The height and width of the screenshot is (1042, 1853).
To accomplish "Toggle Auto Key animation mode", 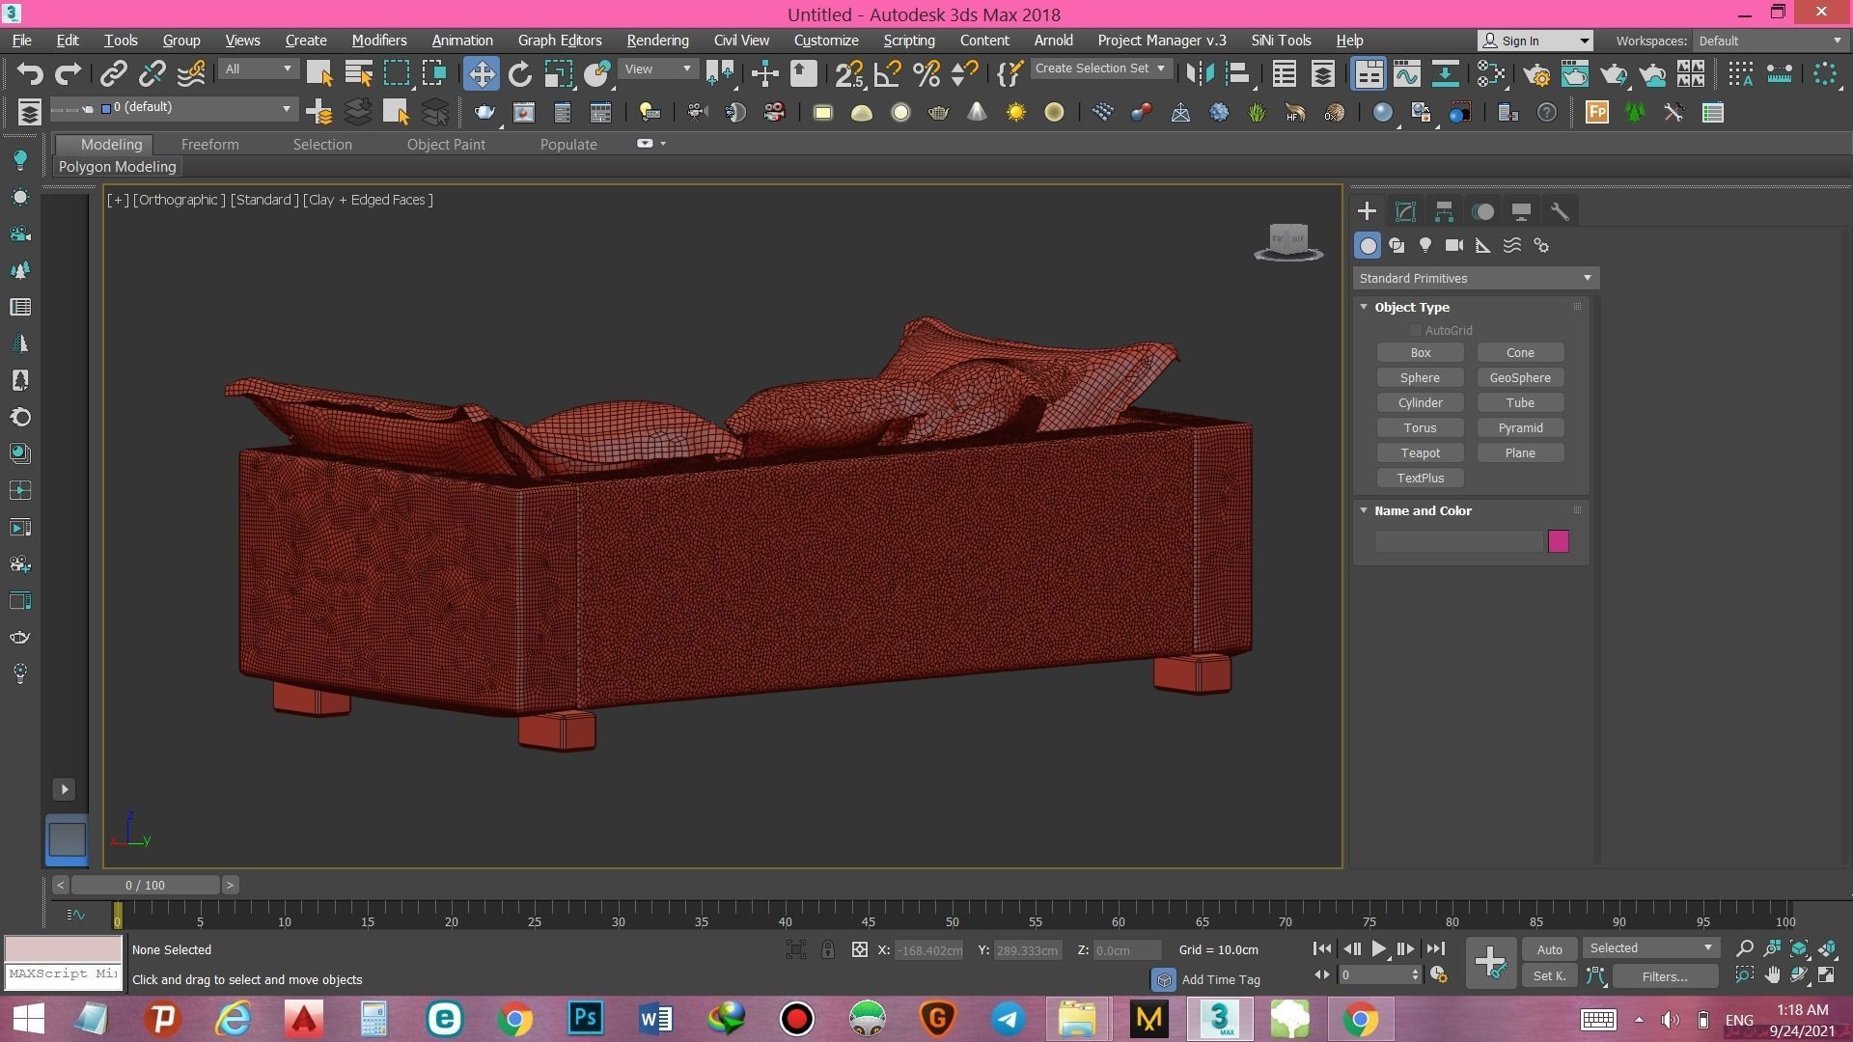I will pos(1549,948).
